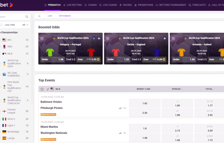Click Same Game Parlay badge under Pittsburgh Pirates

(x=47, y=114)
